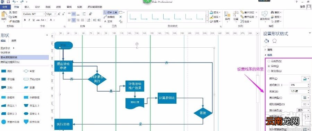Open the Font name combo box Calisto MT

click(34, 14)
